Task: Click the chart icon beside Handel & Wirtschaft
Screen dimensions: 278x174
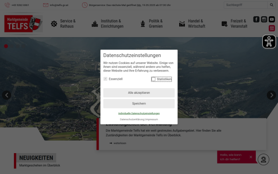Action: tap(182, 24)
